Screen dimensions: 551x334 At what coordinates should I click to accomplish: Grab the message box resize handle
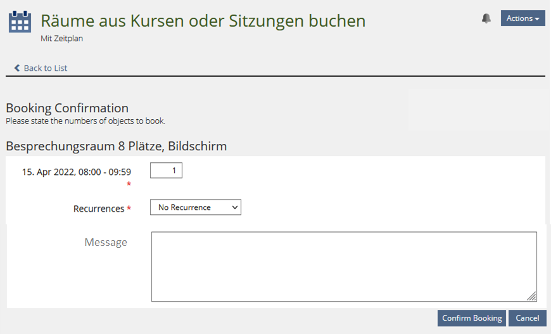(531, 296)
